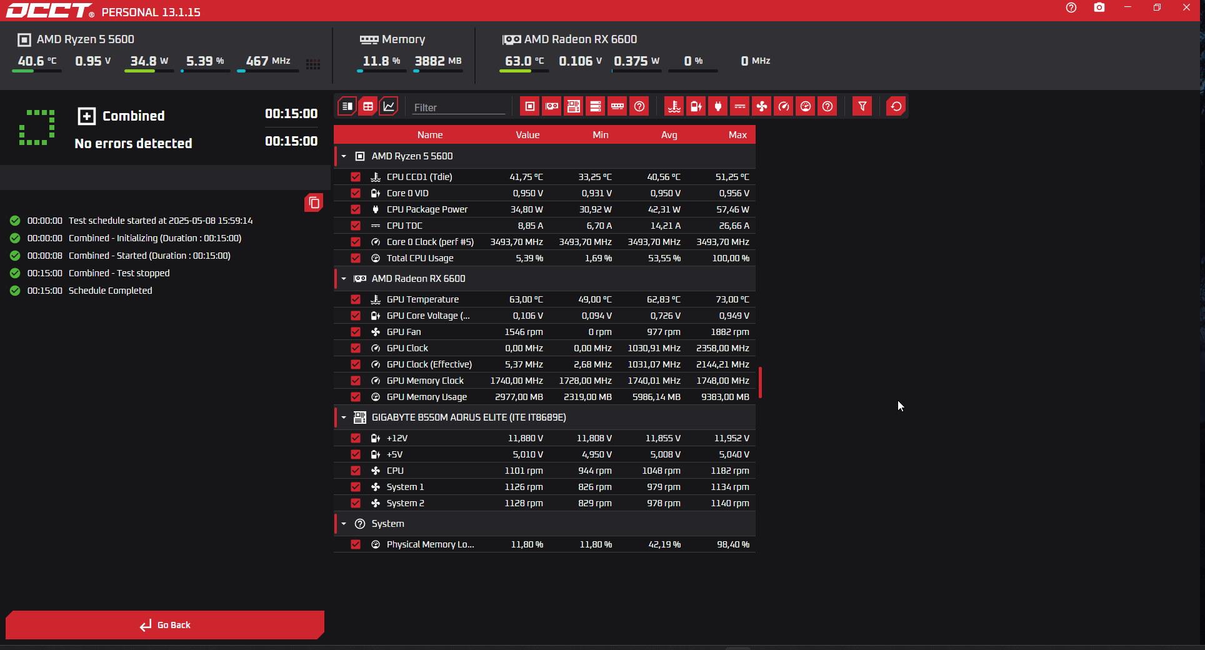Toggle the voltage sensor filter icon
The width and height of the screenshot is (1205, 650).
point(696,106)
